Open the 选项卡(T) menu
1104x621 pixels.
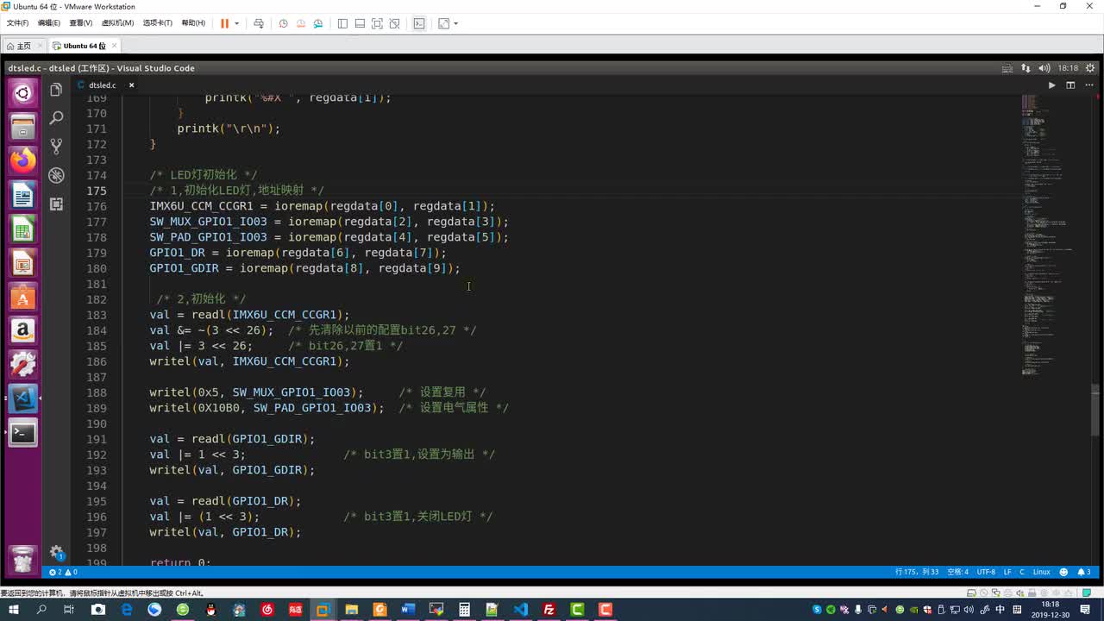pos(157,23)
